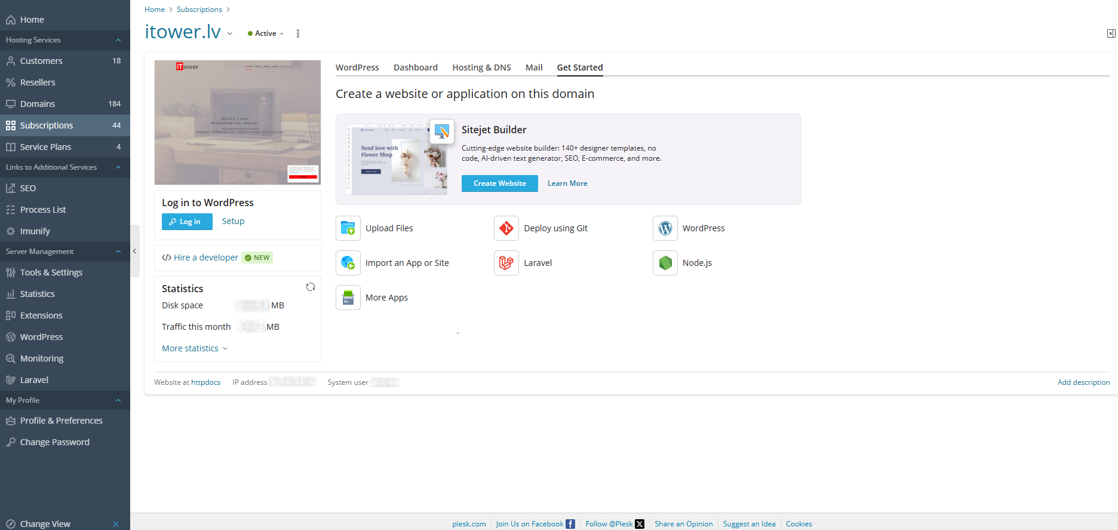Click the Sitejet Builder preview image

397,160
